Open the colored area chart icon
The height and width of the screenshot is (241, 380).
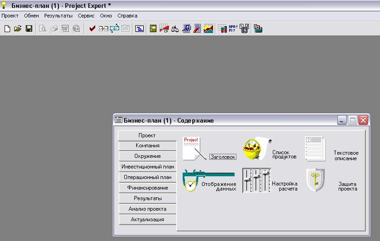point(208,28)
